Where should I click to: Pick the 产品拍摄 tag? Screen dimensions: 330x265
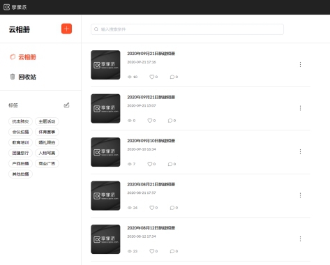click(x=20, y=163)
